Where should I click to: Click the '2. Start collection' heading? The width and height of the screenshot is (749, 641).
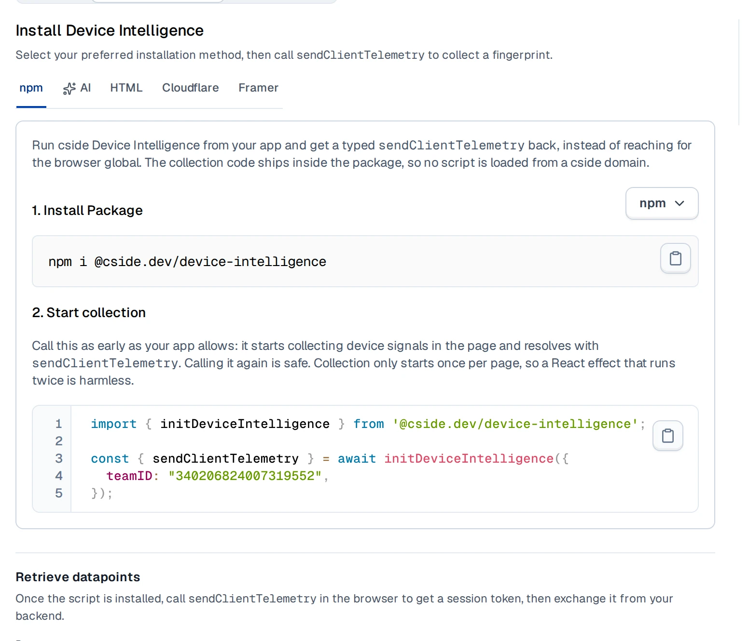coord(89,313)
